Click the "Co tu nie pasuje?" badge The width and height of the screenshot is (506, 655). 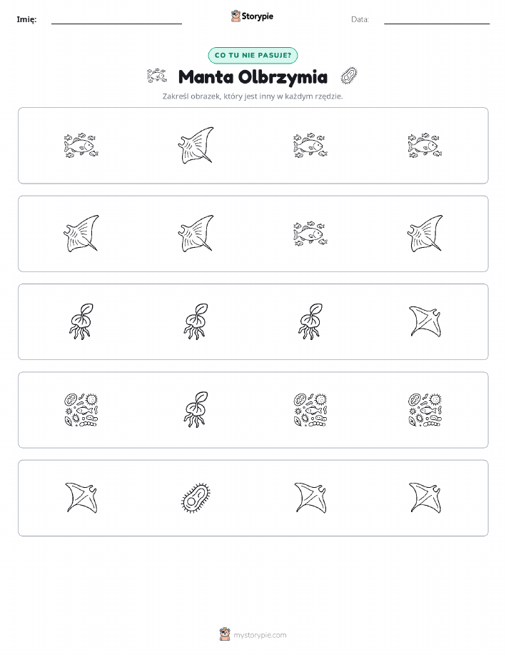tap(253, 55)
